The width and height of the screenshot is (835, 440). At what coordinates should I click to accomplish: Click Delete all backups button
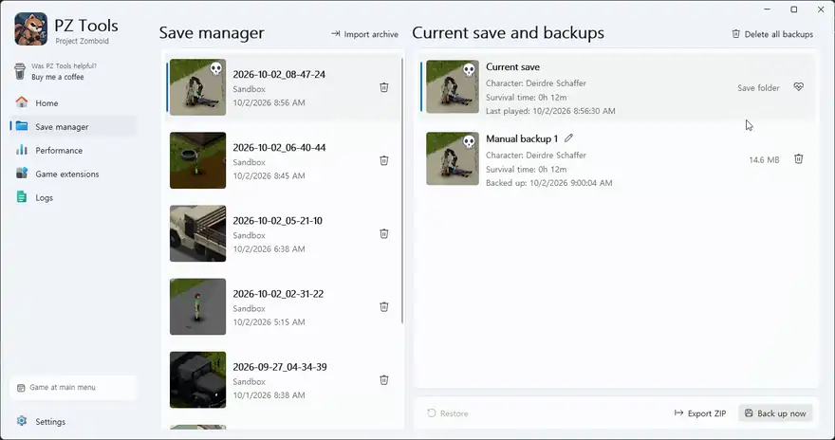click(x=772, y=34)
